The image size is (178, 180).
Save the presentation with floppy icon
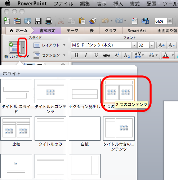click(x=38, y=21)
